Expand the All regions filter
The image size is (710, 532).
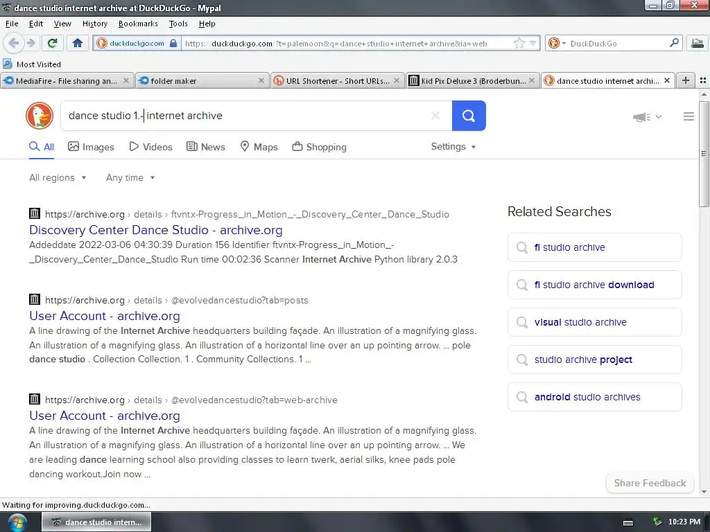[x=58, y=178]
